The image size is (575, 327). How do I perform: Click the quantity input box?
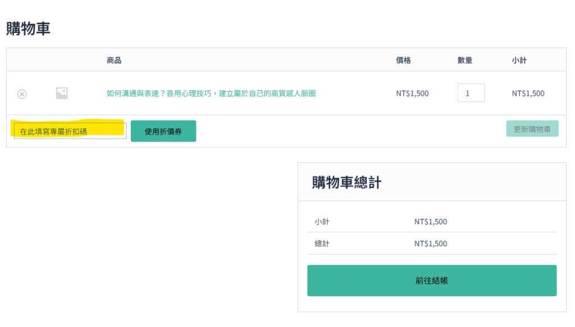coord(471,93)
